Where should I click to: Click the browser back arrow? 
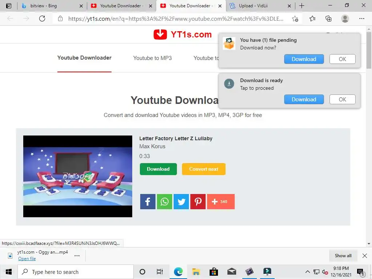(x=10, y=19)
